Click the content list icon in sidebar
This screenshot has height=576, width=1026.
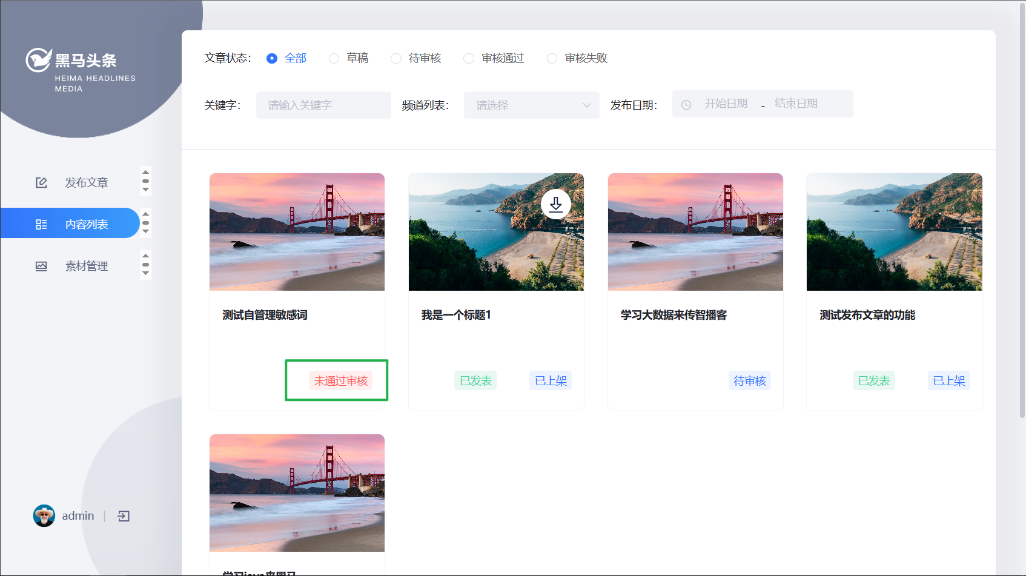pos(41,224)
